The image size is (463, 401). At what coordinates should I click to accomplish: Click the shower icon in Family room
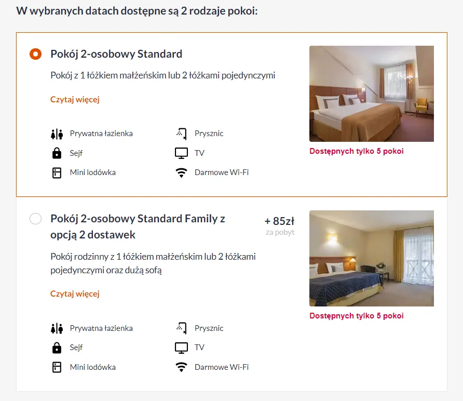(181, 328)
